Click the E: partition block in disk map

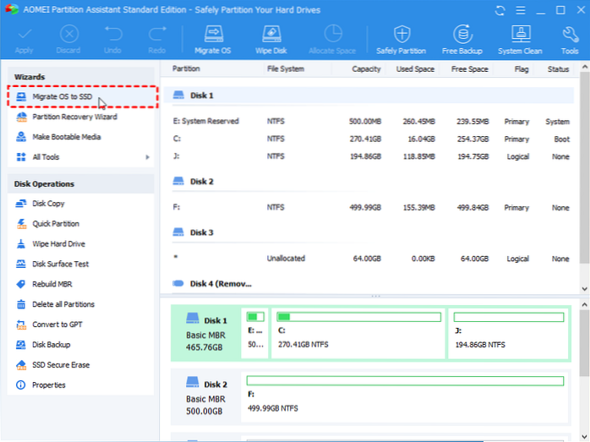[255, 333]
